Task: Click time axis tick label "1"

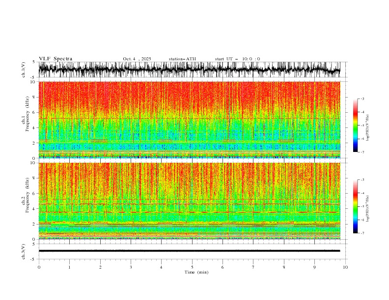Action: 69,267
